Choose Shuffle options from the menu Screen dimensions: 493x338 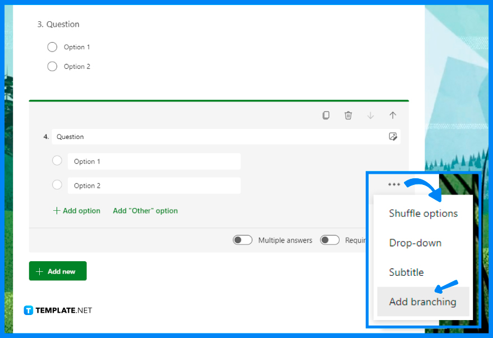click(x=423, y=213)
